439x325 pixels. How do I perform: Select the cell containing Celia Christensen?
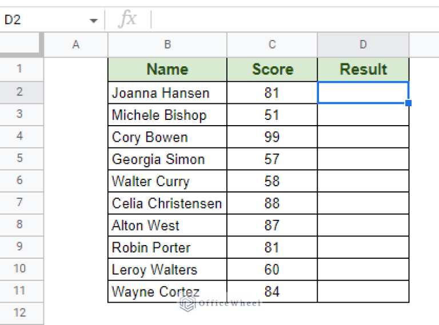(167, 203)
